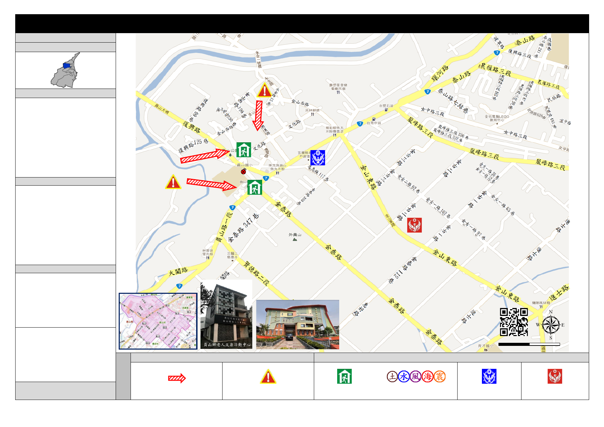Click the 賢德路二段 road label

coord(256,274)
